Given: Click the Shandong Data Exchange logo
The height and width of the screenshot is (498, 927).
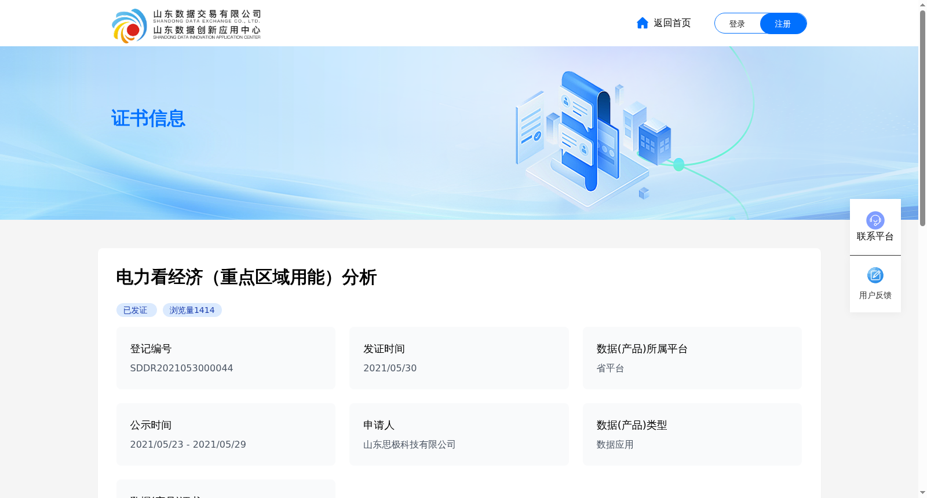Looking at the screenshot, I should tap(186, 25).
